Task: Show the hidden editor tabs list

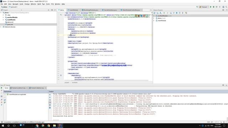Action: tap(150, 10)
